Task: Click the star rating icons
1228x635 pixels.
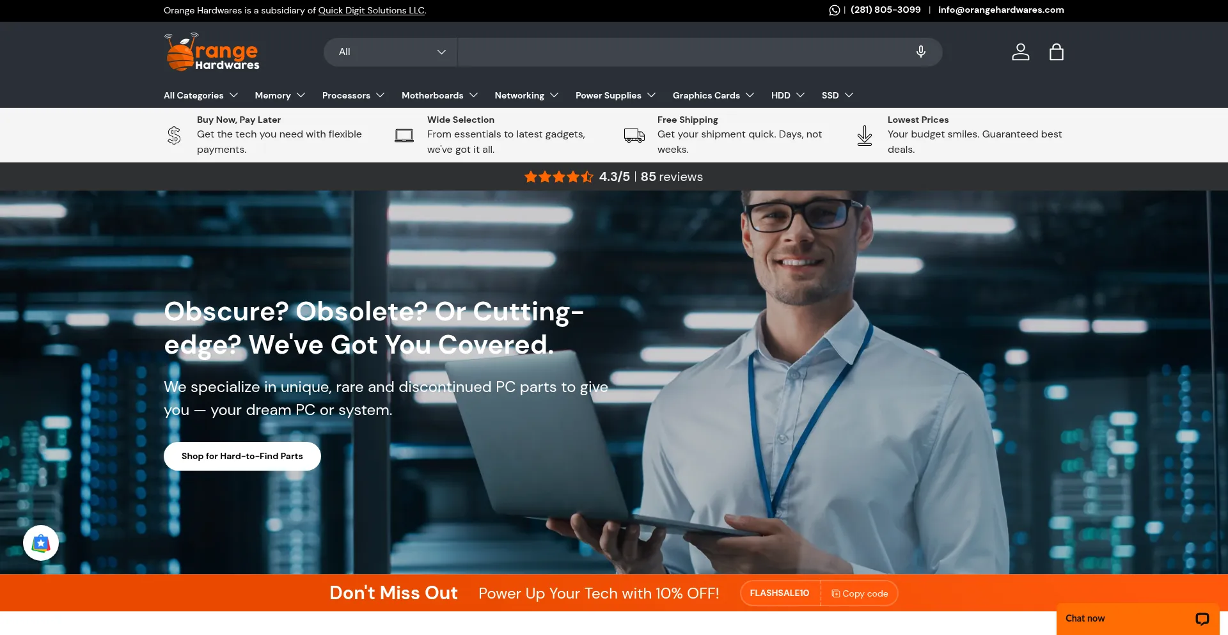Action: coord(558,177)
